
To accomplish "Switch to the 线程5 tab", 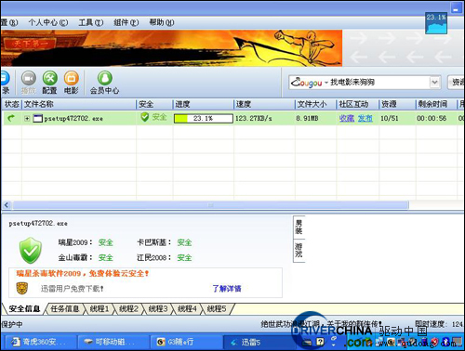I will [x=217, y=309].
